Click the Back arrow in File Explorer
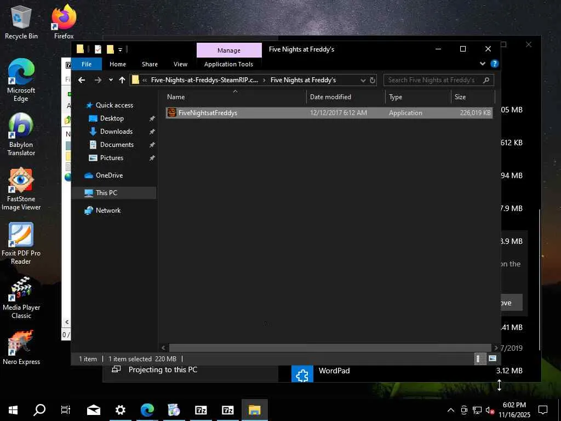 click(x=82, y=80)
